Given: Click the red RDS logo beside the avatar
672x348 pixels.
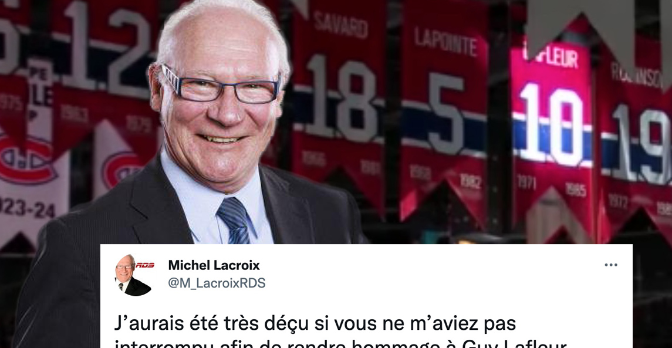Looking at the screenshot, I should point(145,265).
